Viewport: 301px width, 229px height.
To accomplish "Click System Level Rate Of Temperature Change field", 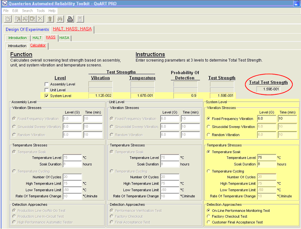I will click(x=267, y=196).
